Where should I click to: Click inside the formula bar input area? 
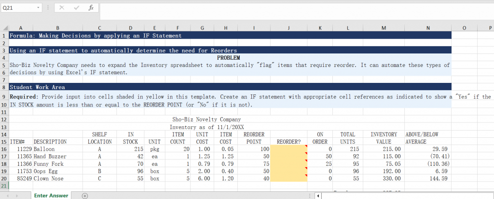289,8
